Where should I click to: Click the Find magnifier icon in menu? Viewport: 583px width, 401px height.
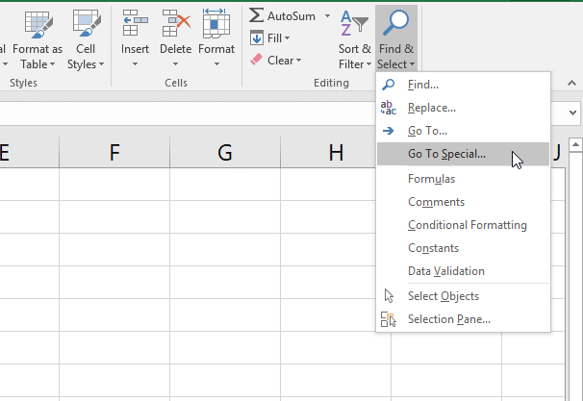click(388, 85)
